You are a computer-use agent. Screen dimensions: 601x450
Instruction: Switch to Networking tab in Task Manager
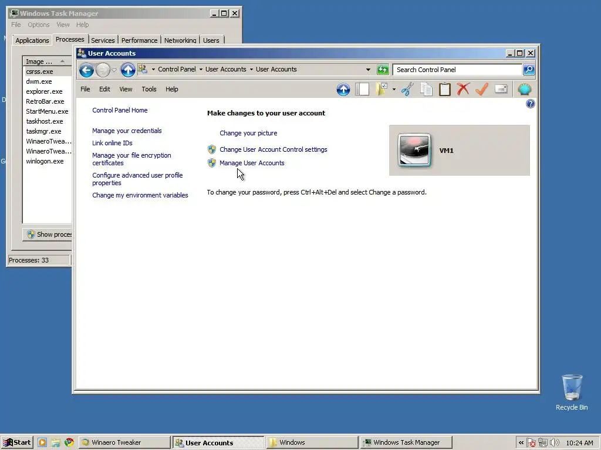point(180,40)
